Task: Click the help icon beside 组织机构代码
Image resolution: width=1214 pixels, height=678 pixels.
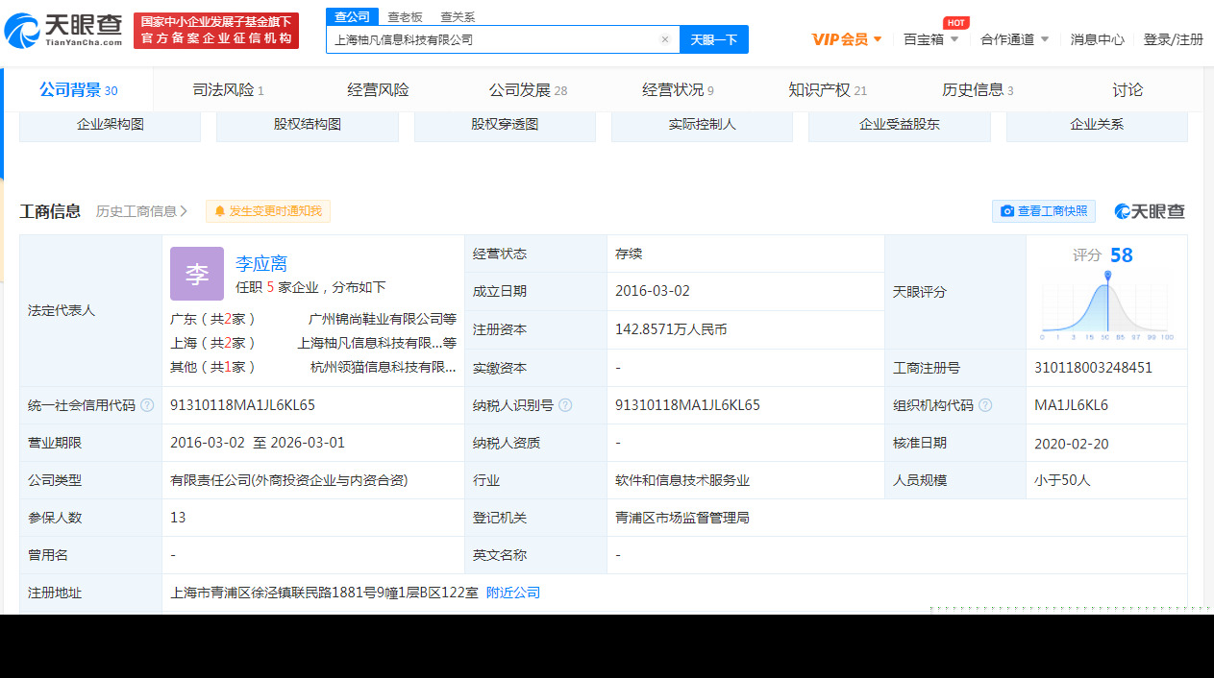Action: click(x=985, y=405)
